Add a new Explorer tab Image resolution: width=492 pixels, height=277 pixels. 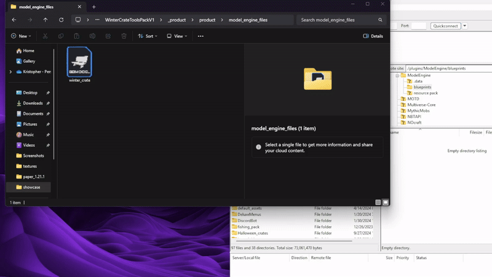tap(94, 6)
